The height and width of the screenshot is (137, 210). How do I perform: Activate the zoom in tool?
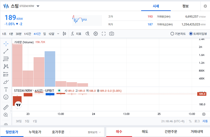coord(6,115)
